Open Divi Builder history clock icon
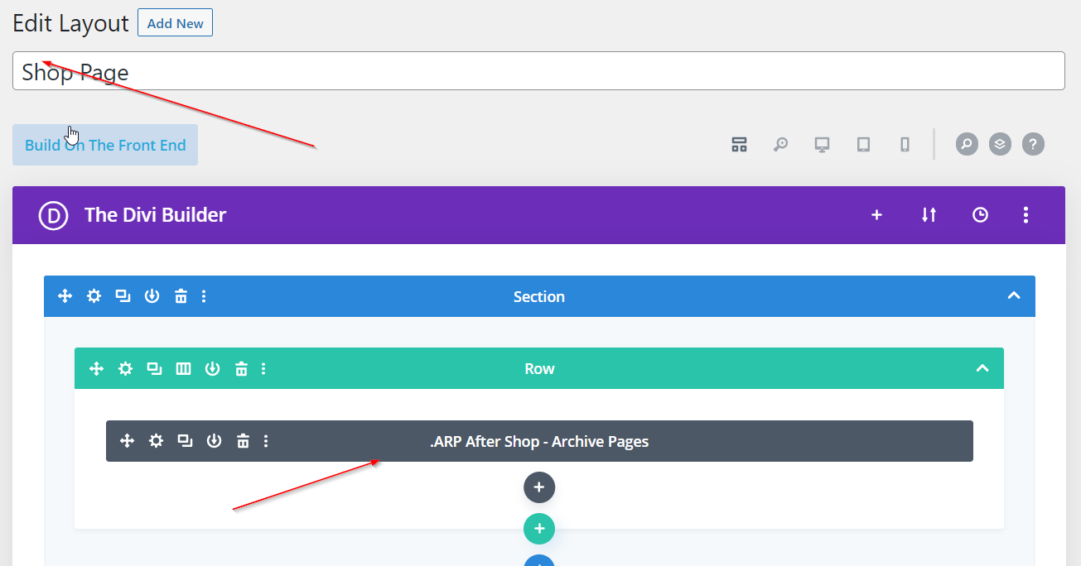 click(980, 215)
